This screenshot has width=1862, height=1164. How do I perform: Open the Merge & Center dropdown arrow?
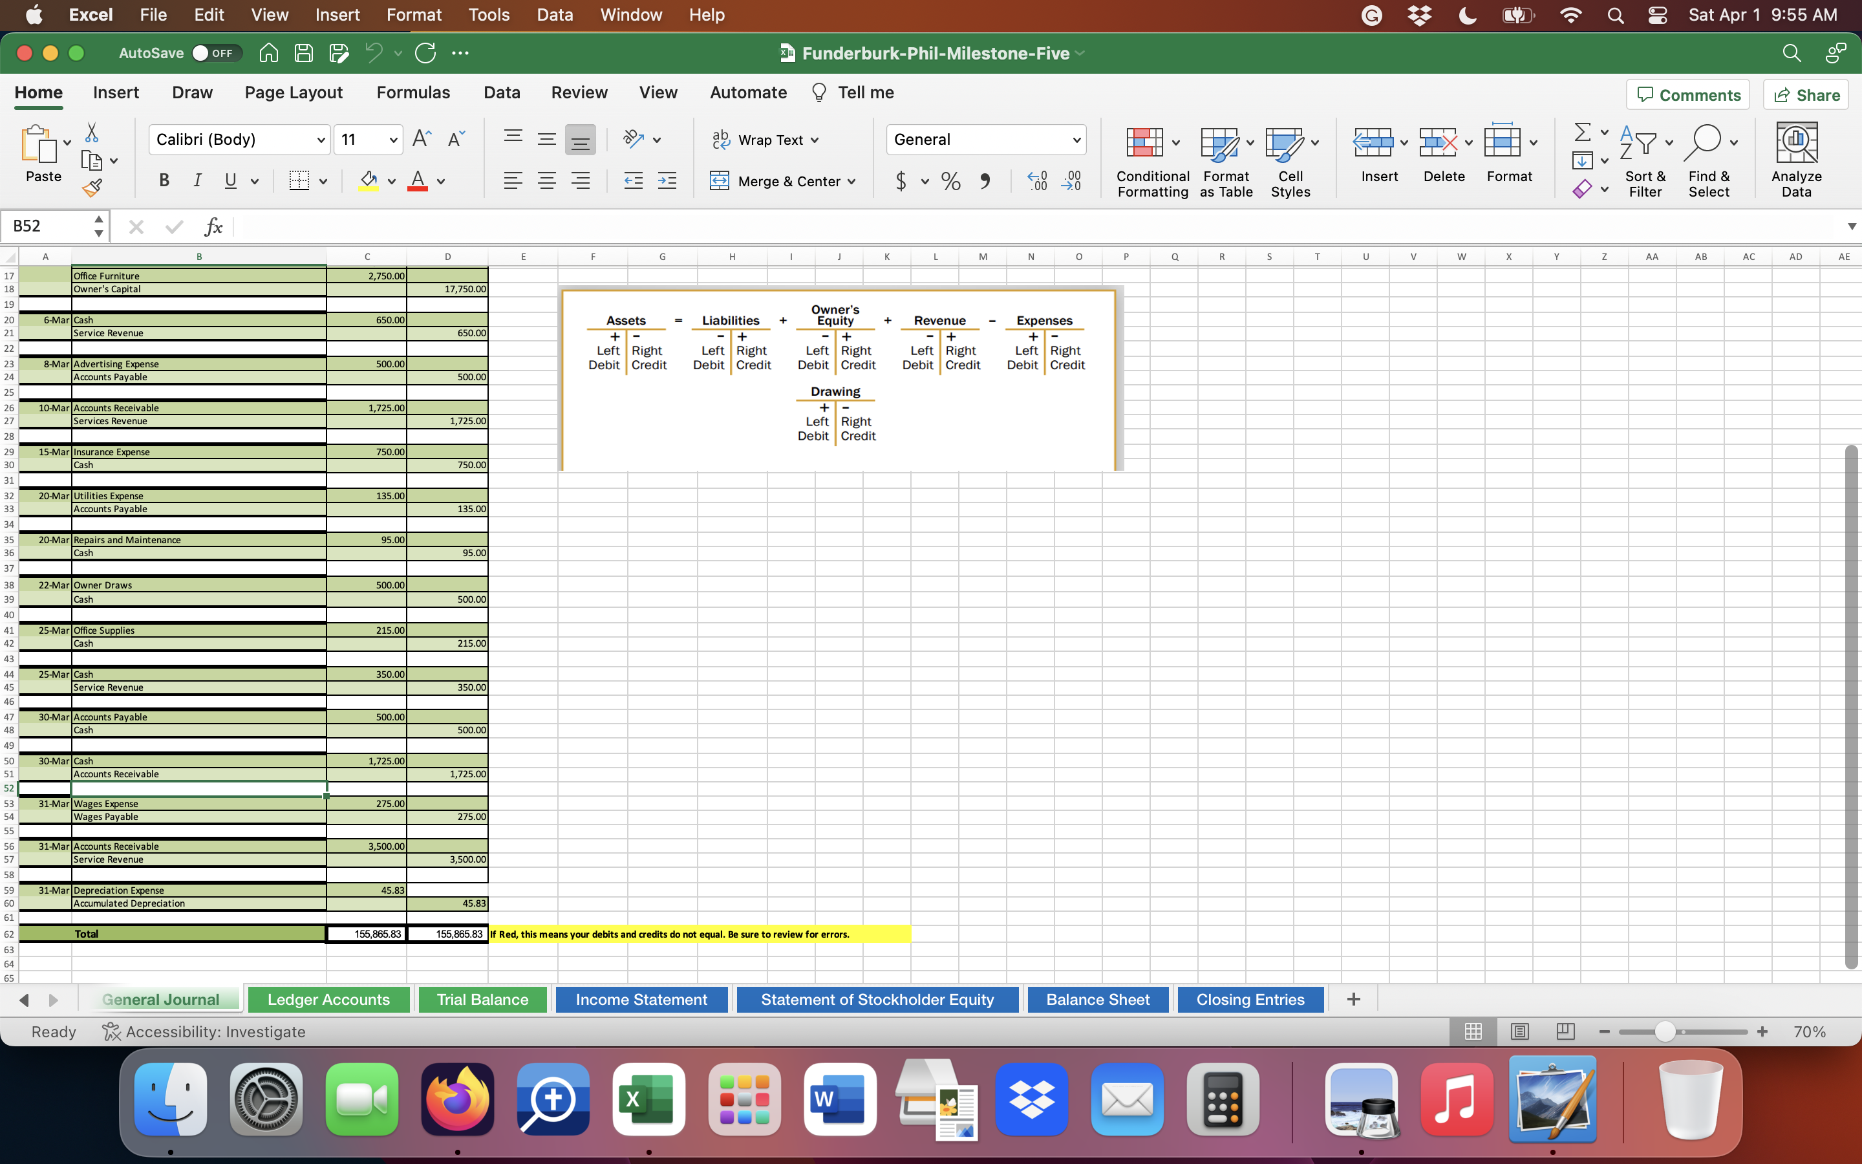851,182
